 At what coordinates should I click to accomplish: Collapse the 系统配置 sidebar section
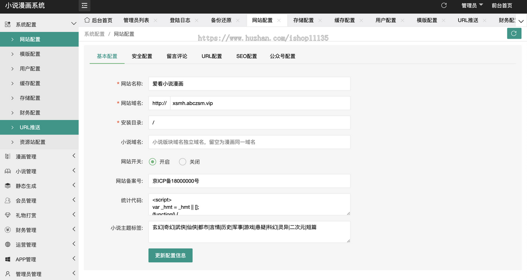coord(73,24)
